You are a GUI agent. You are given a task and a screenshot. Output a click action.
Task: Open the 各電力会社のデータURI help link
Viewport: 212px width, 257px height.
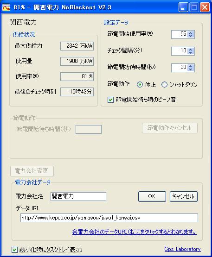(135, 232)
